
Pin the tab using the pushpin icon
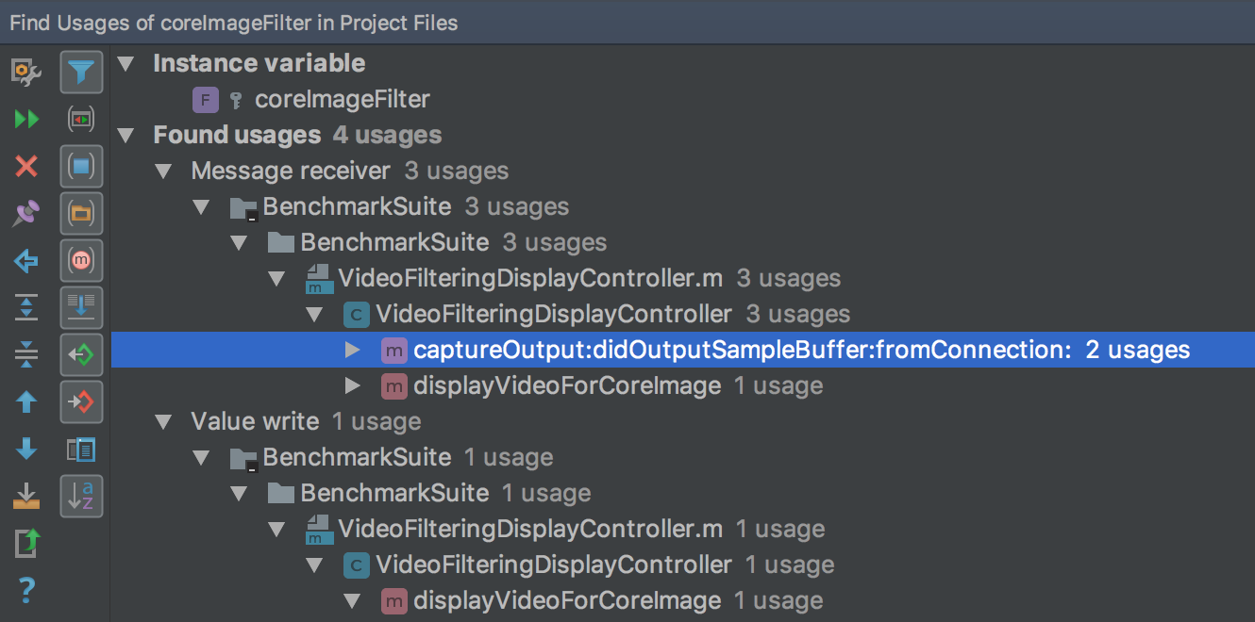(x=26, y=214)
